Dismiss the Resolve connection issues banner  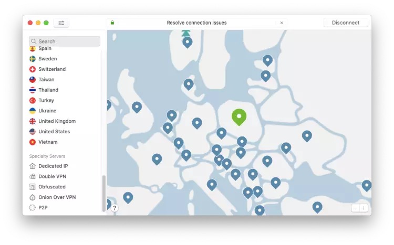coord(282,23)
